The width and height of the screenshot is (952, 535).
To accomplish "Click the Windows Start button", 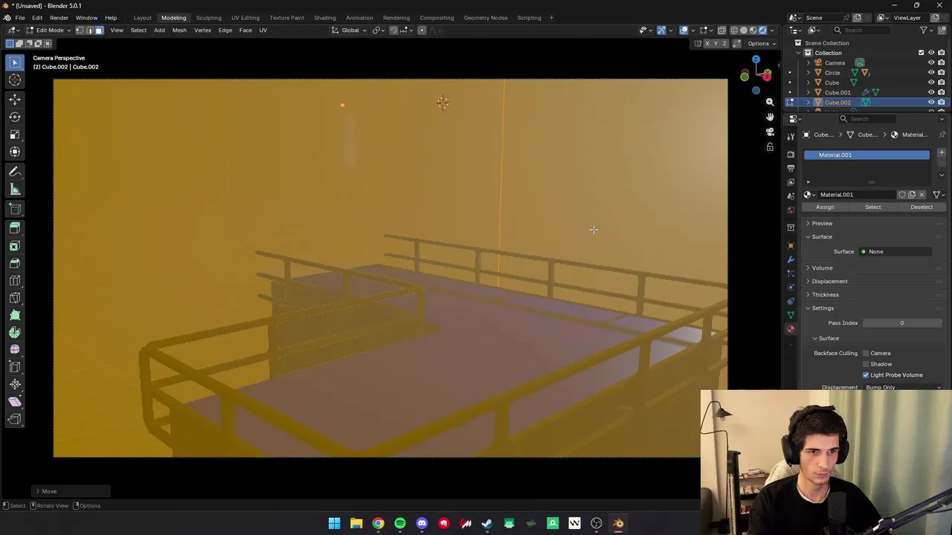I will point(334,524).
